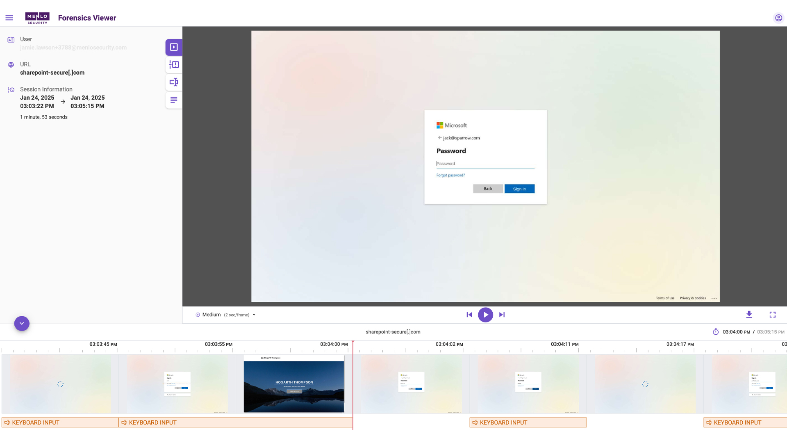Viewport: 787px width, 443px height.
Task: Open the playback speed dropdown showing Medium
Action: pyautogui.click(x=254, y=315)
